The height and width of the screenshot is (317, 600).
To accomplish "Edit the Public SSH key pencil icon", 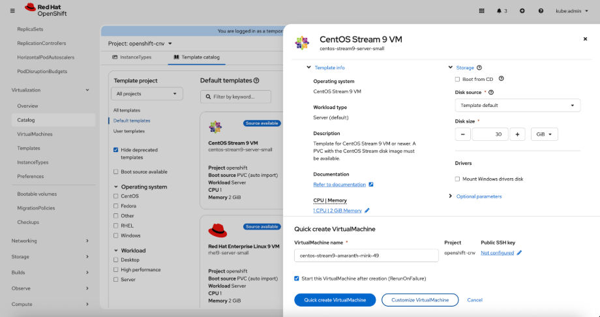I will point(519,252).
